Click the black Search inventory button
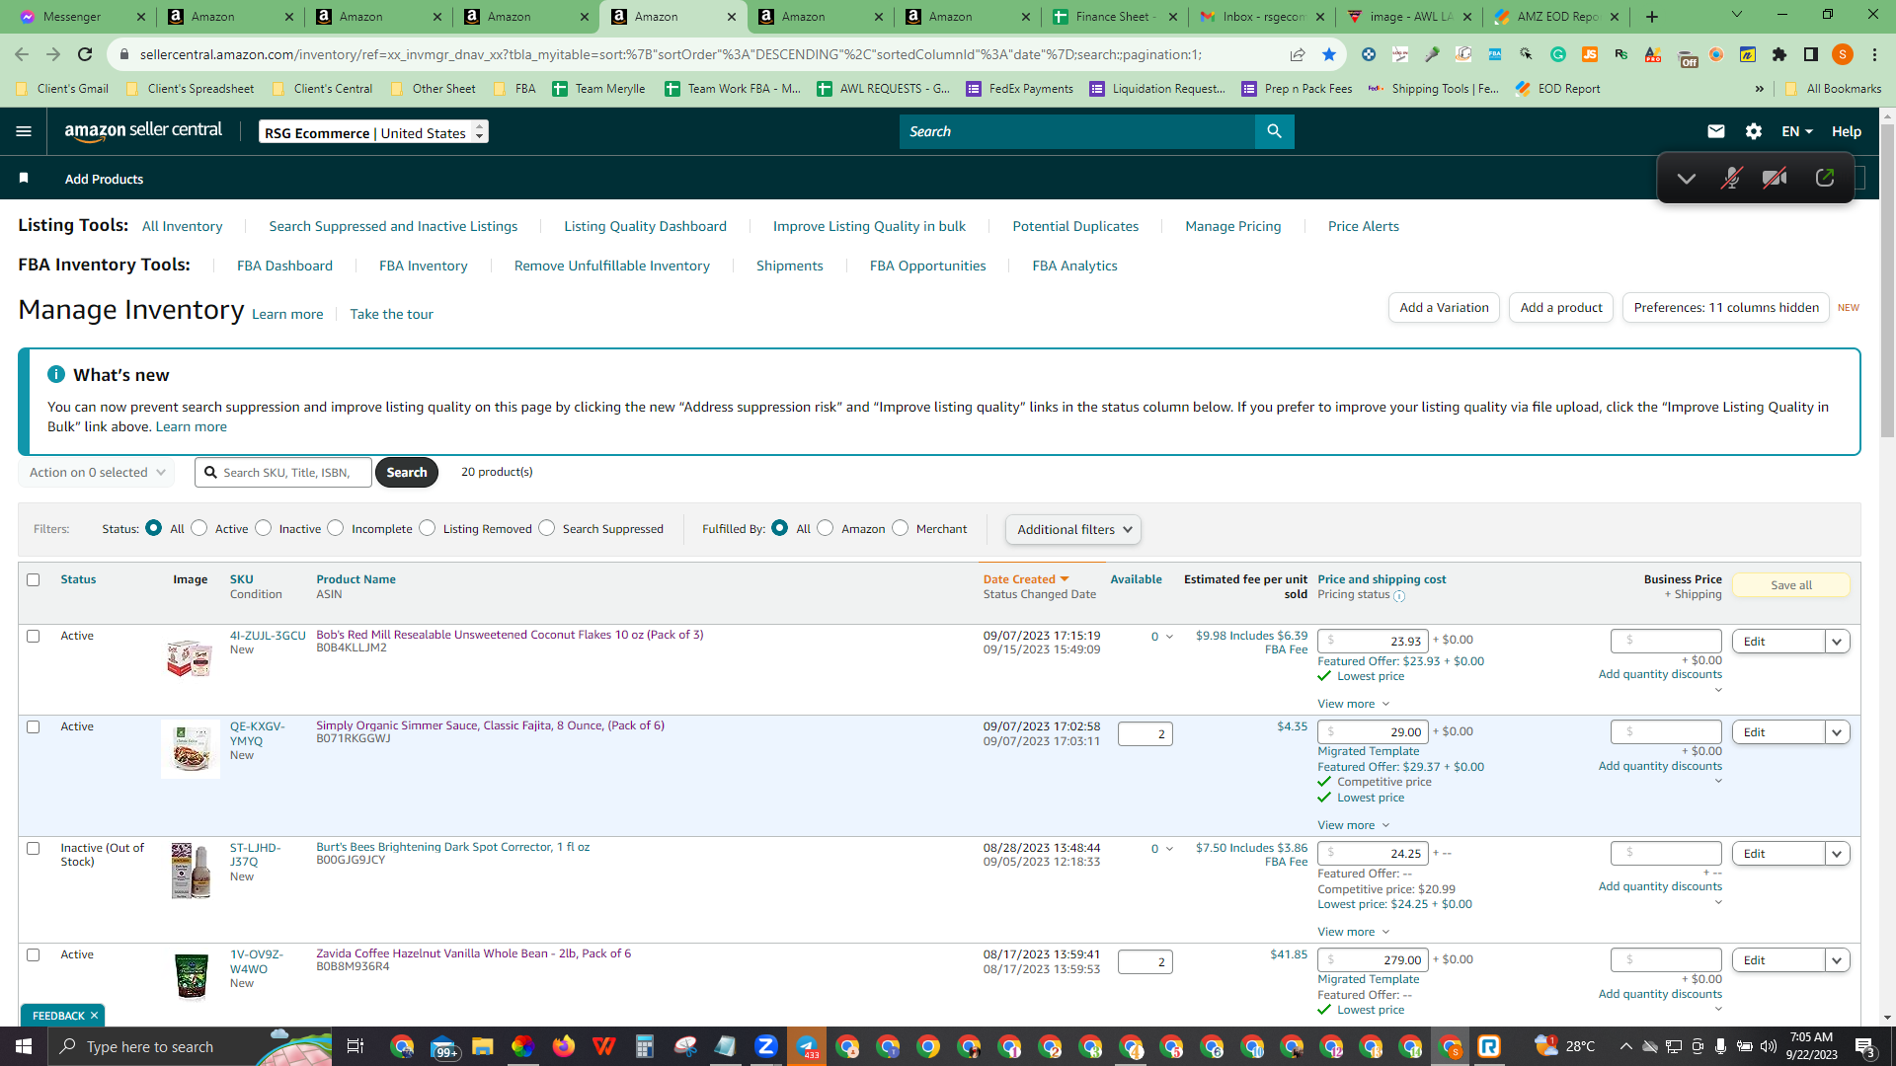1896x1066 pixels. pyautogui.click(x=407, y=473)
